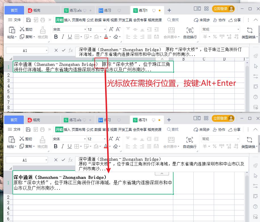The image size is (260, 222).
Task: Click the percent style icon in the upper window
Action: 215,37
